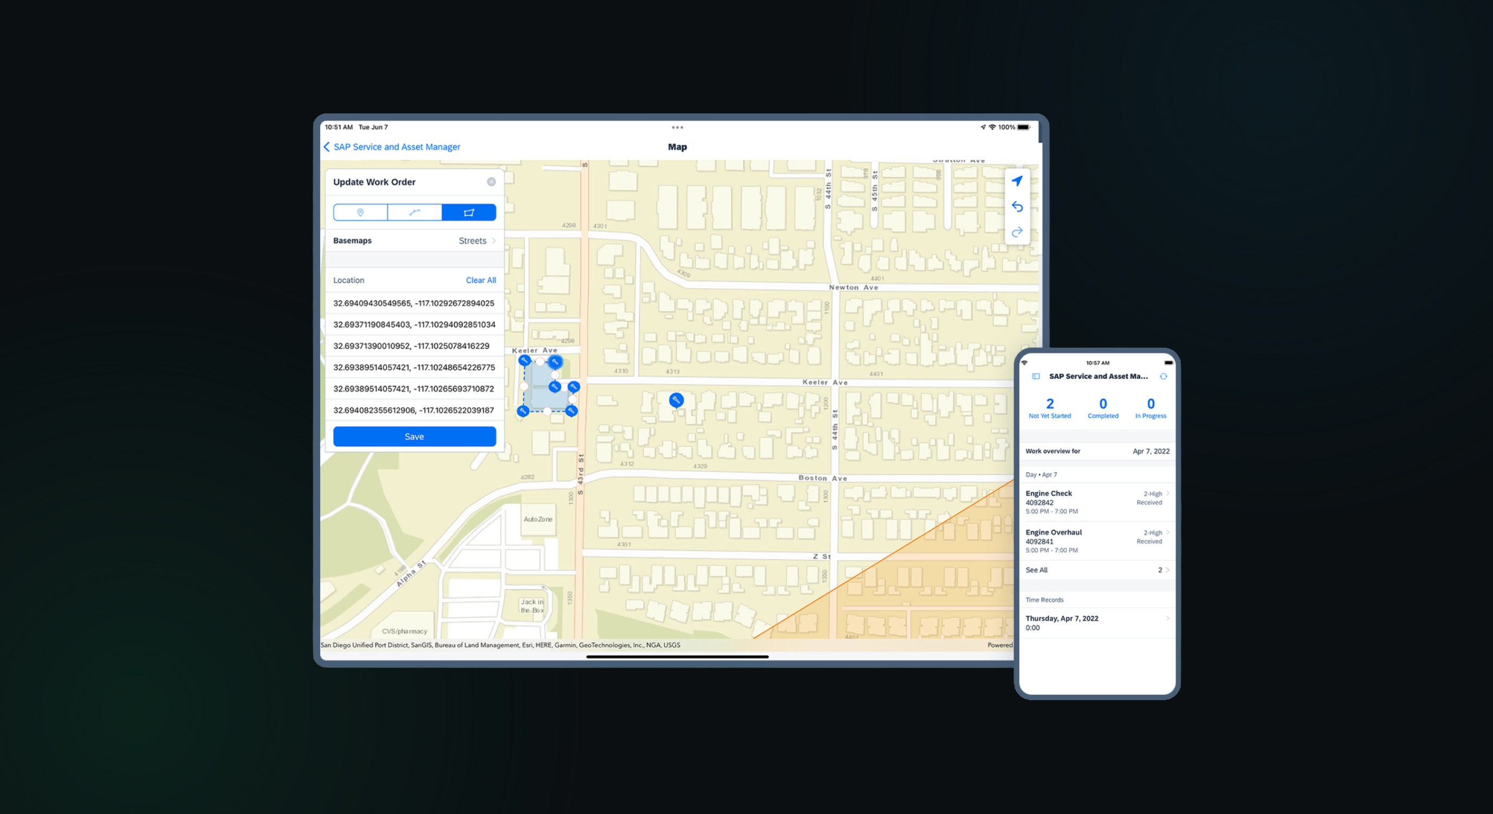Go back to SAP Service and Asset Manager
Screen dimensions: 1493x814
[392, 147]
